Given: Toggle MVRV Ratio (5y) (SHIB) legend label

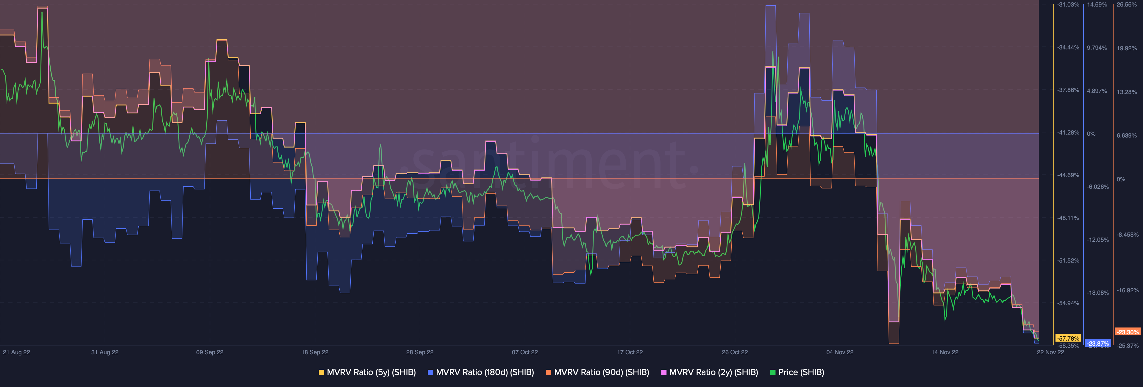Looking at the screenshot, I should click(371, 372).
